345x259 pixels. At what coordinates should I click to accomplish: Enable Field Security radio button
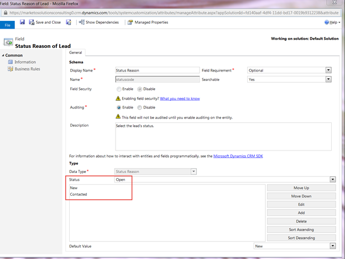coord(119,89)
